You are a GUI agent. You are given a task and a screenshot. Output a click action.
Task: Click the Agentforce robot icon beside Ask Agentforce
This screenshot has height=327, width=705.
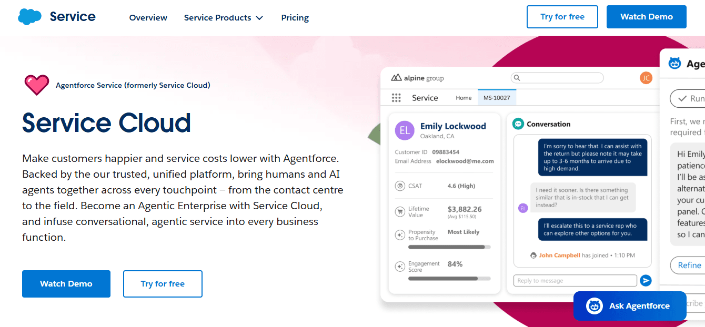click(593, 305)
